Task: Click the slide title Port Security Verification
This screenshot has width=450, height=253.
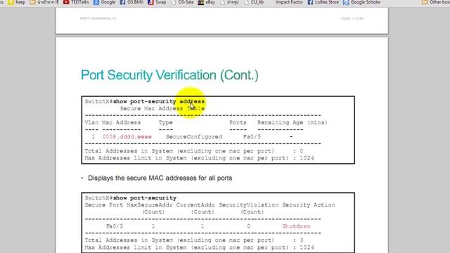Action: [x=169, y=75]
